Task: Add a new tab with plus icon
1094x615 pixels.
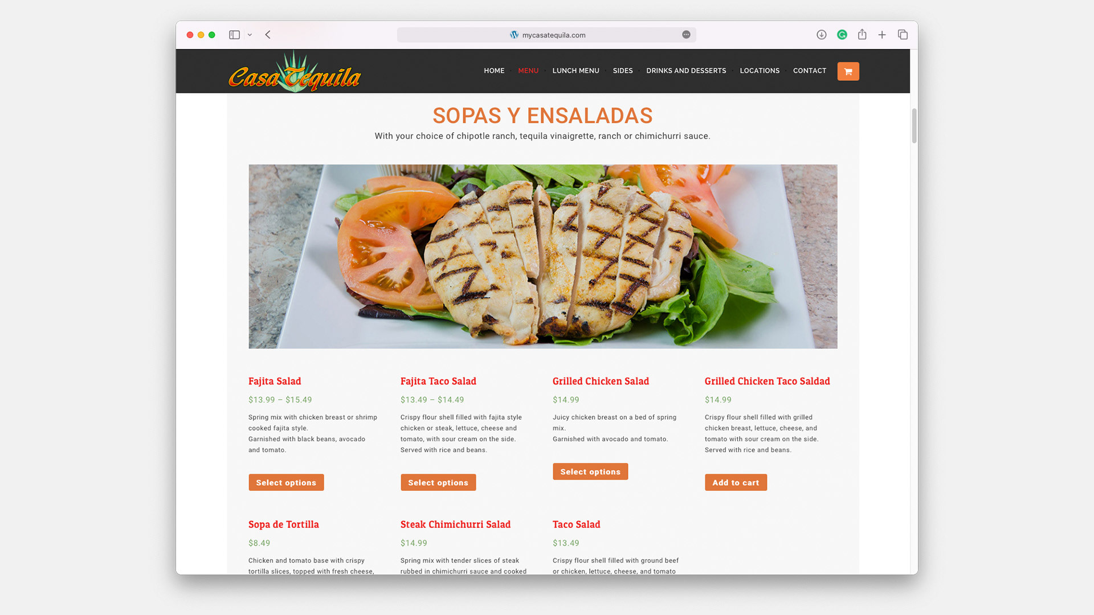Action: 882,35
